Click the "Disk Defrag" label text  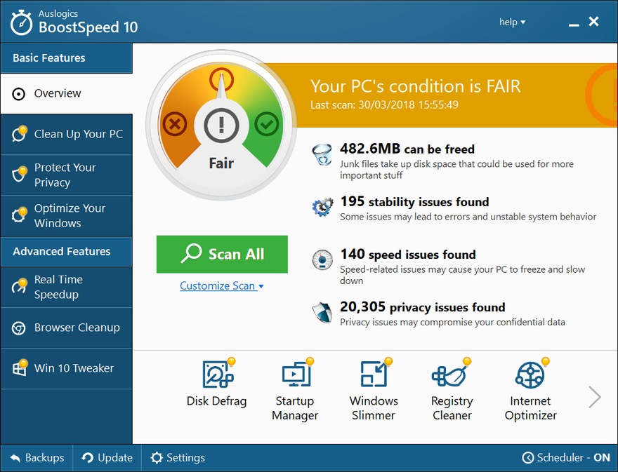point(217,401)
